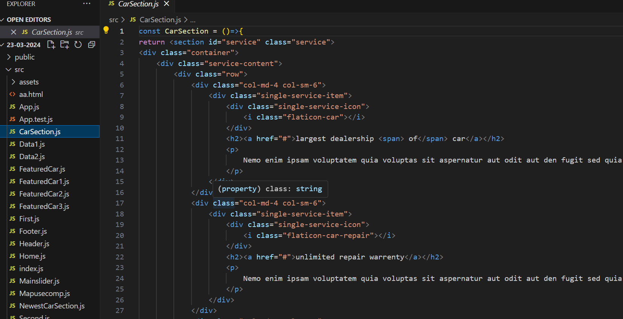Open Header.js from the file list
The height and width of the screenshot is (319, 623).
(34, 244)
